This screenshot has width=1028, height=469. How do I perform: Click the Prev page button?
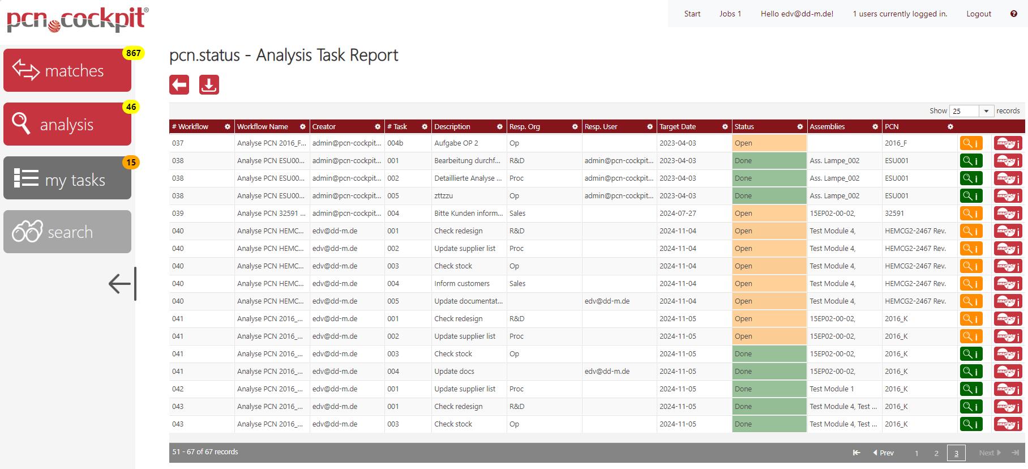pos(884,453)
